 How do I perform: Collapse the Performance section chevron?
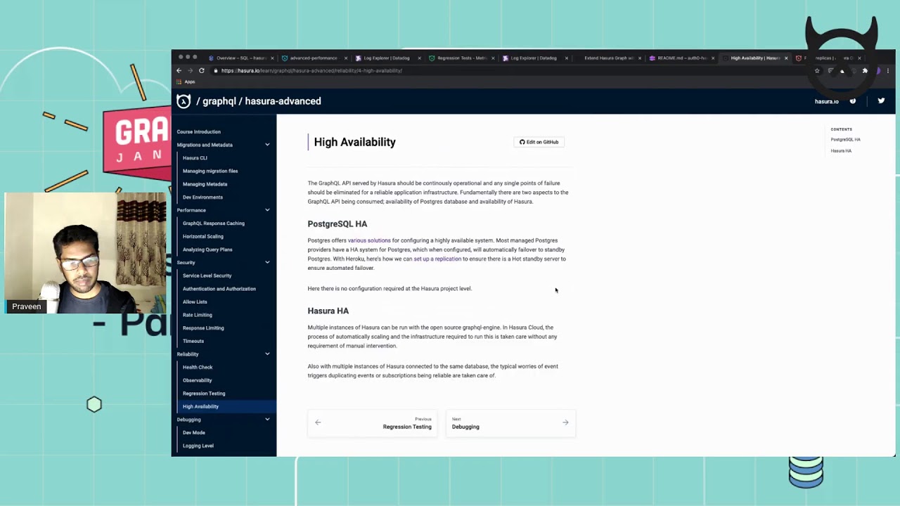[x=267, y=210]
